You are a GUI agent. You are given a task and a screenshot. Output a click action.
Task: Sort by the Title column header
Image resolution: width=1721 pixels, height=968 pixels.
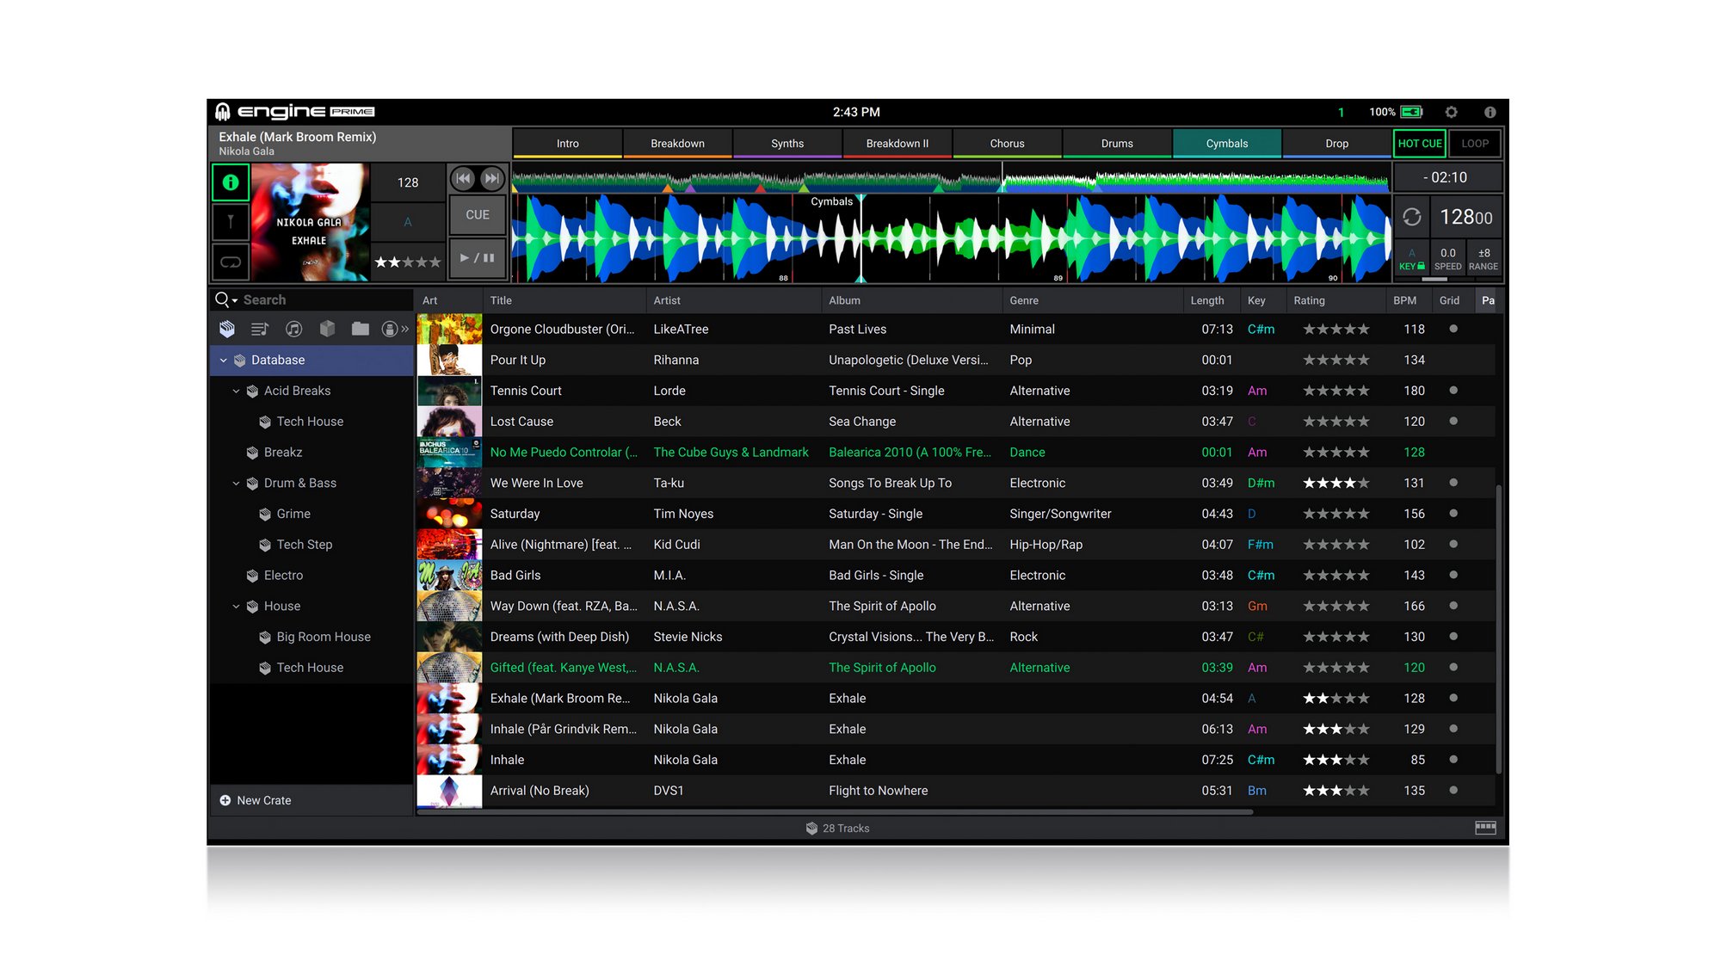pos(564,300)
